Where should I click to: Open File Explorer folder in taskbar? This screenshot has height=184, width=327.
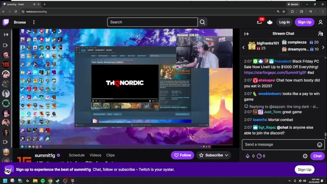(35, 181)
